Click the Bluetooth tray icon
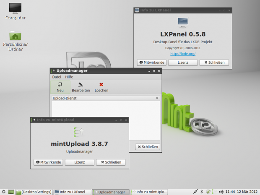 coord(202,192)
